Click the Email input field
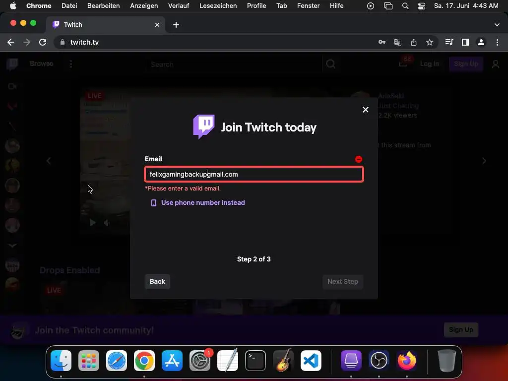This screenshot has width=508, height=381. 254,174
